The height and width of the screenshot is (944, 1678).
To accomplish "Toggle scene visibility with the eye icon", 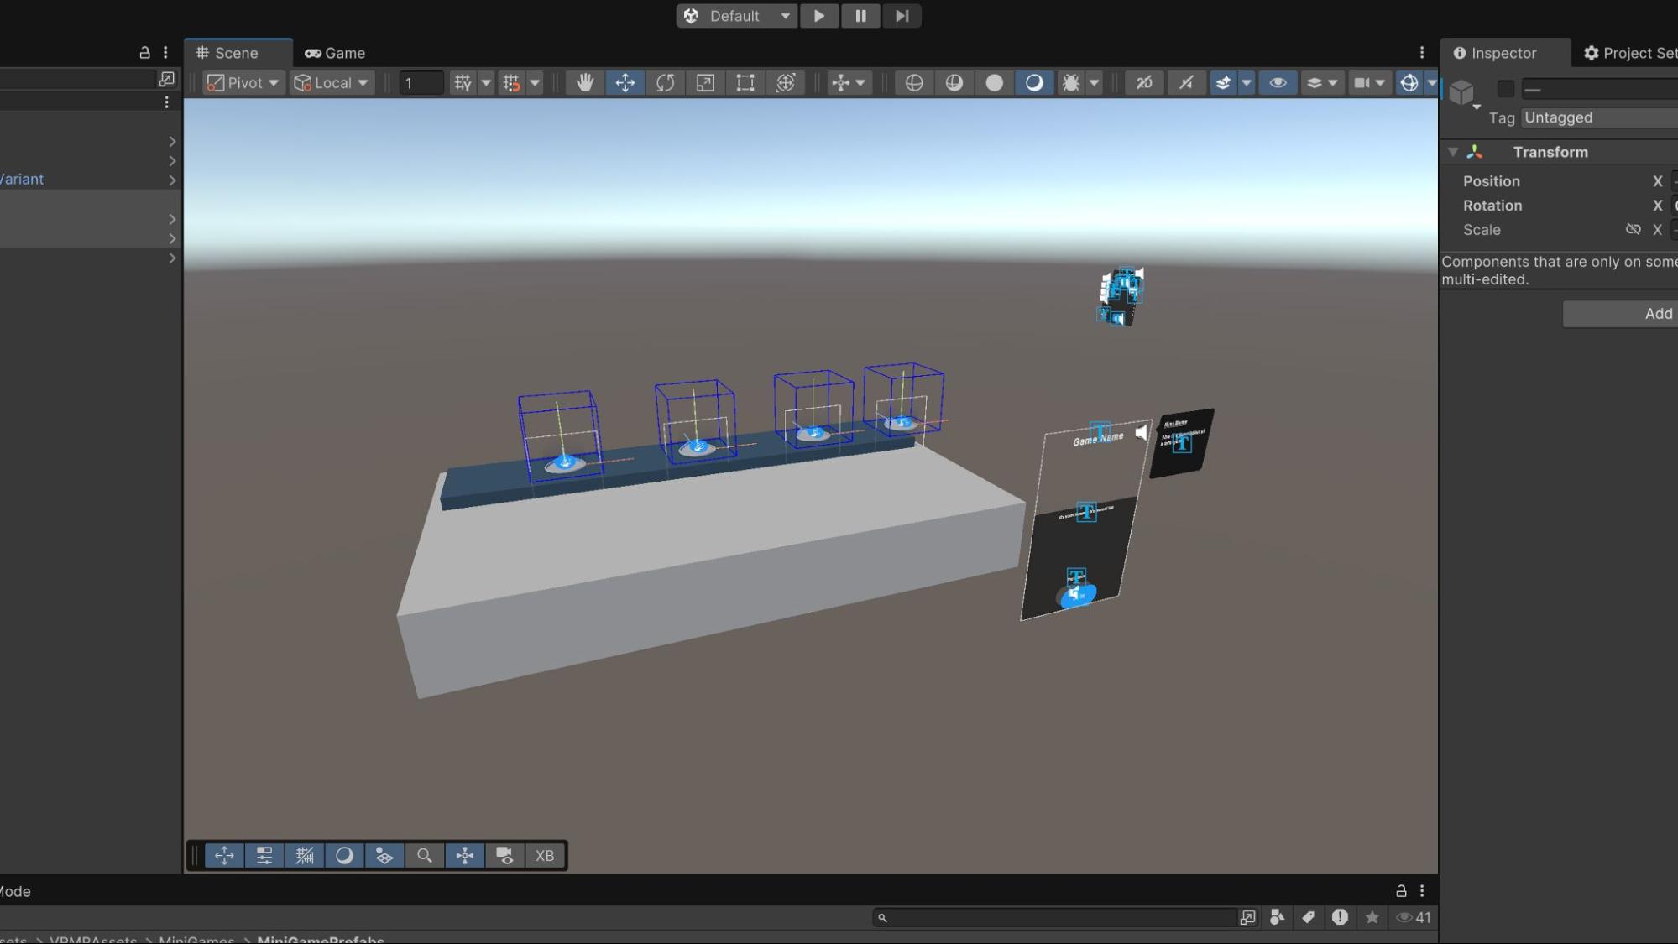I will click(1278, 82).
